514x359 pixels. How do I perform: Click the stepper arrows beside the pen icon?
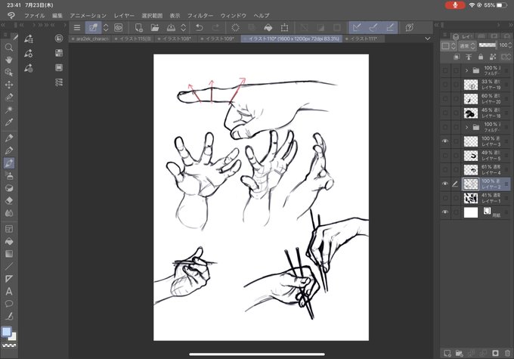point(106,27)
